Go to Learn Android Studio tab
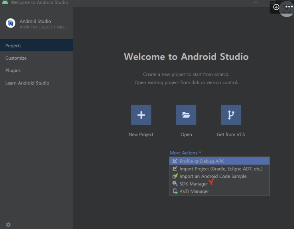Viewport: 294px width, 229px height. (x=36, y=83)
